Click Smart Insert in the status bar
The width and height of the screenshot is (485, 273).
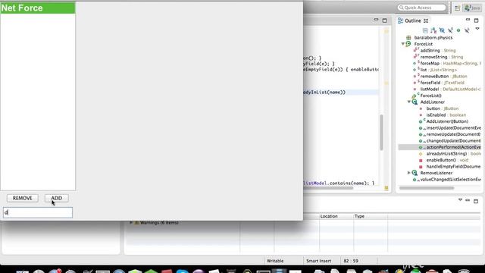coord(318,261)
